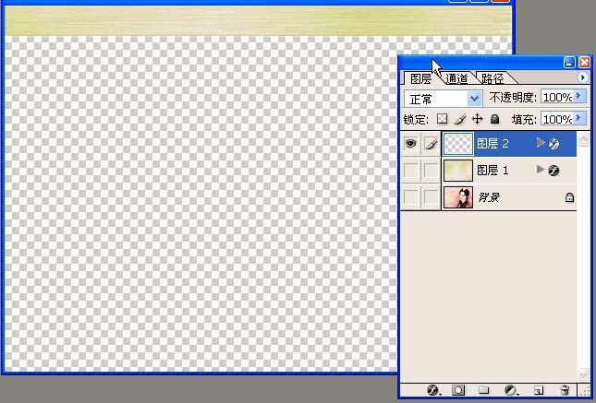Select the 背景 layer thumbnail
Screen dimensions: 596x403
(458, 197)
